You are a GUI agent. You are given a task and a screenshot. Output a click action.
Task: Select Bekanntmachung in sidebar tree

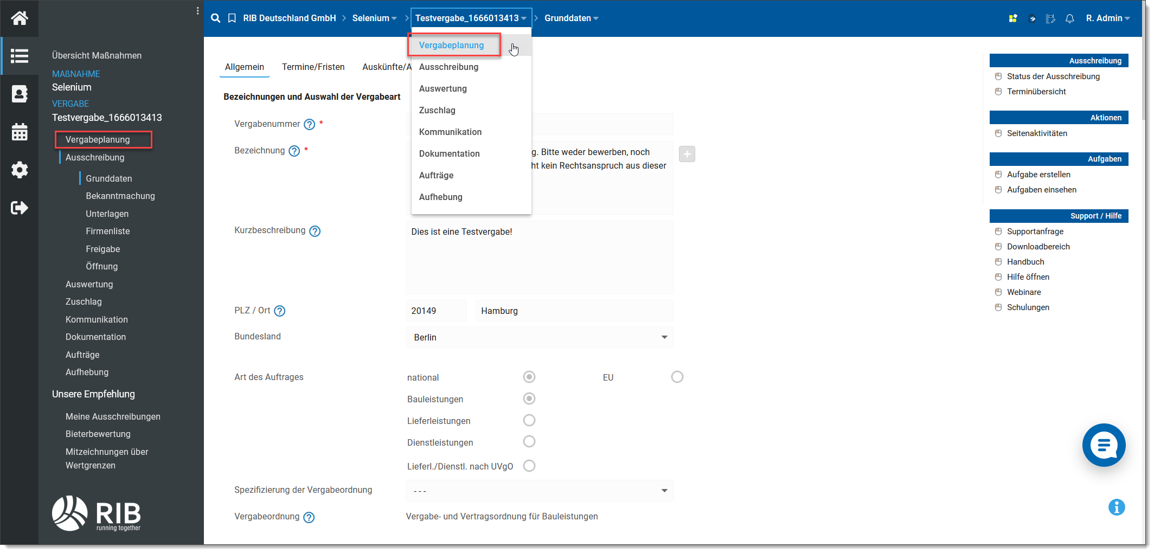click(x=120, y=196)
